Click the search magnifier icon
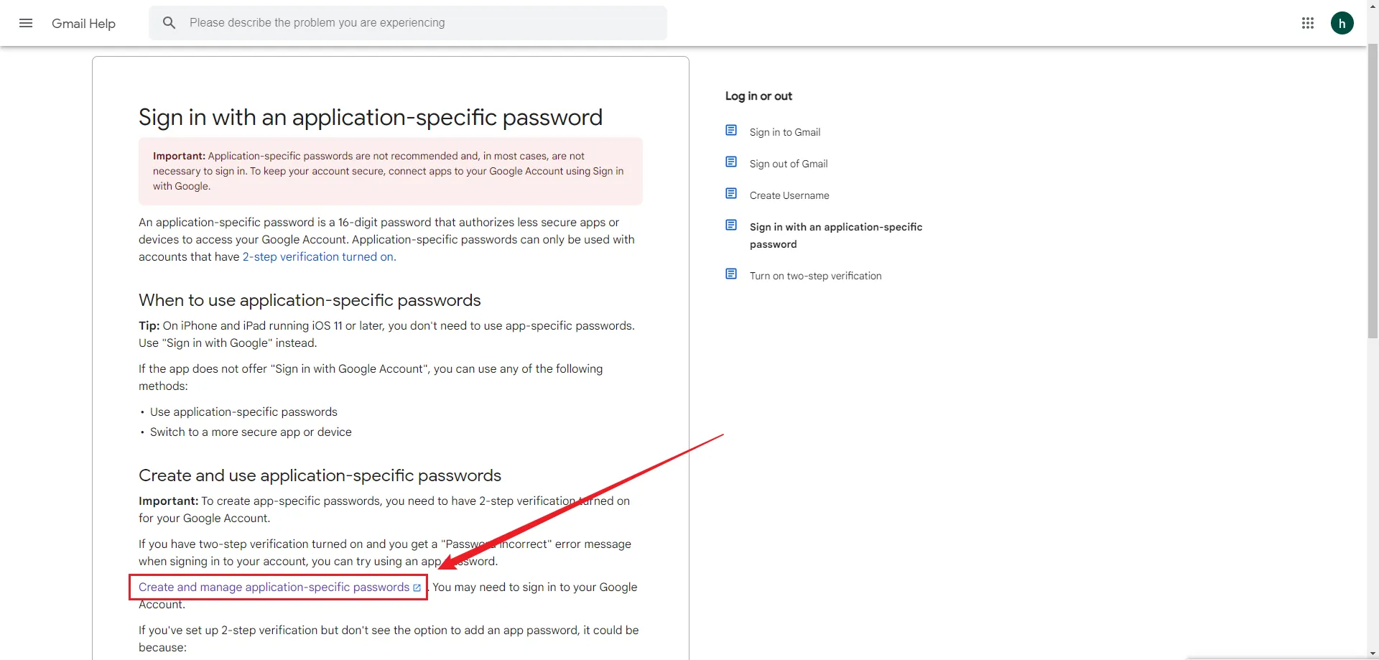 tap(170, 23)
